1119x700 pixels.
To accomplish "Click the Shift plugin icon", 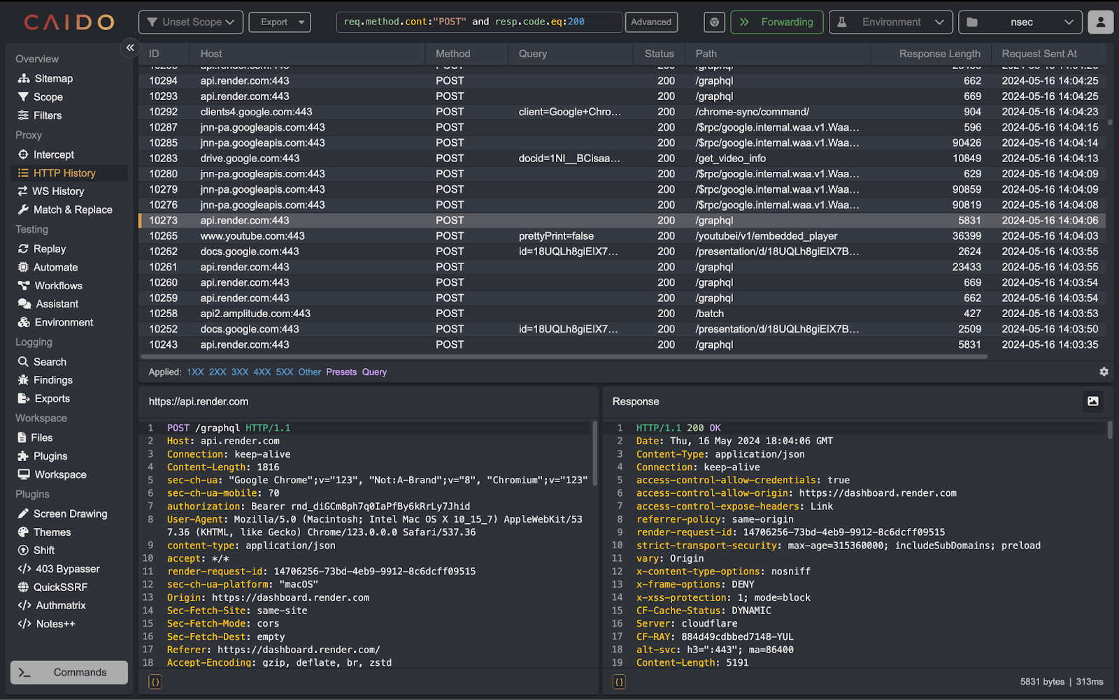I will pyautogui.click(x=23, y=550).
